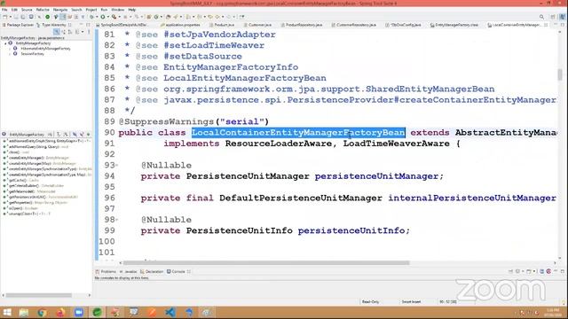Open the File menu
Screen dimensions: 568x319
click(4, 10)
